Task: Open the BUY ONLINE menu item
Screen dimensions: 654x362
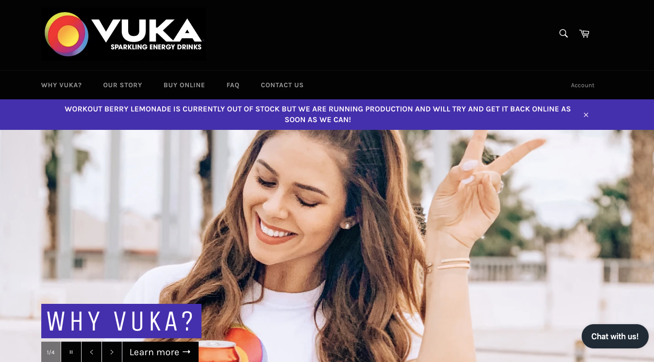Action: (x=184, y=85)
